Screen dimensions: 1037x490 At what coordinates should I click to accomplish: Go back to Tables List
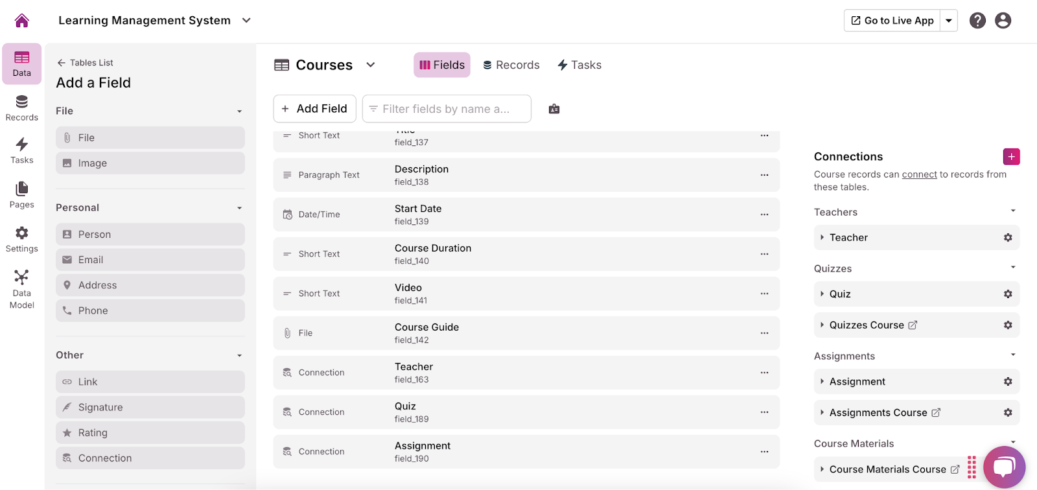(85, 63)
